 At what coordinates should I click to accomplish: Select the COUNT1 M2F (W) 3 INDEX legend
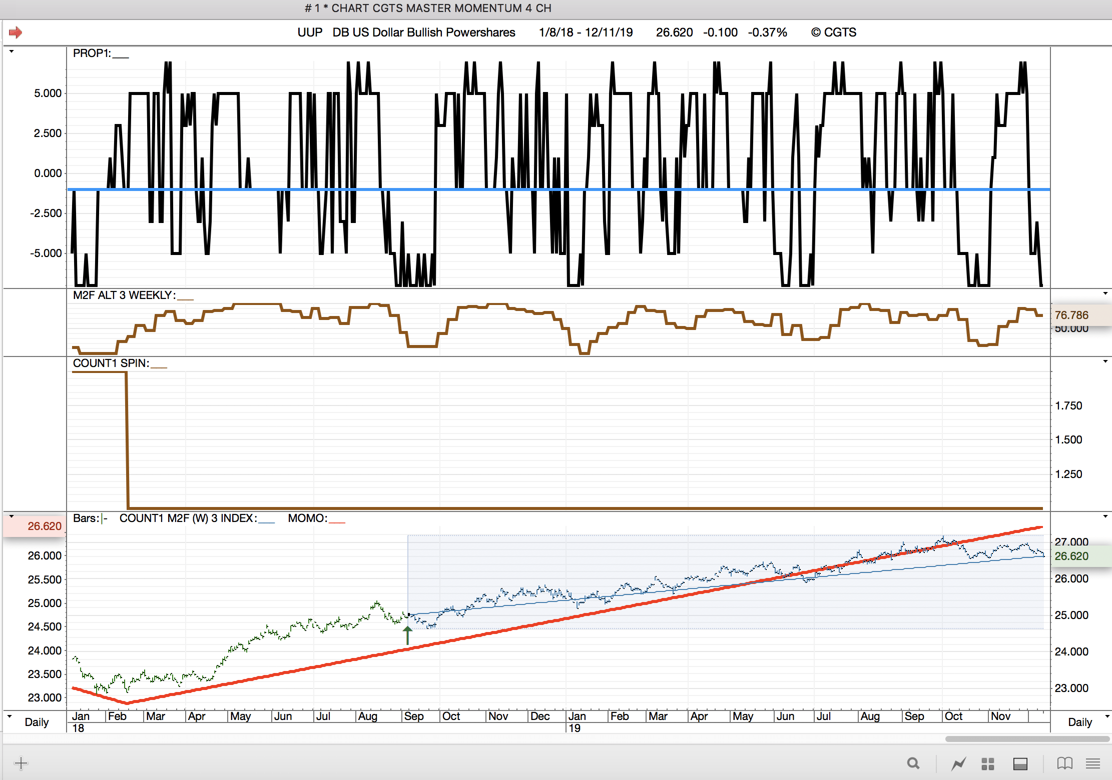(188, 518)
